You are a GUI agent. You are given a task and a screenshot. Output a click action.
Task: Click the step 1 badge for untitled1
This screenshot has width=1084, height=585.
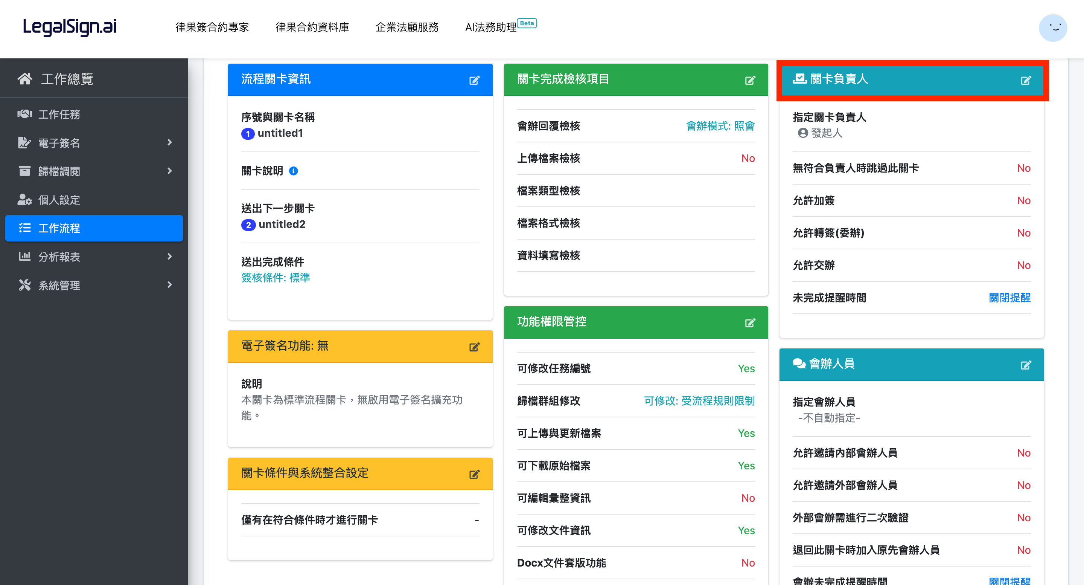(247, 134)
